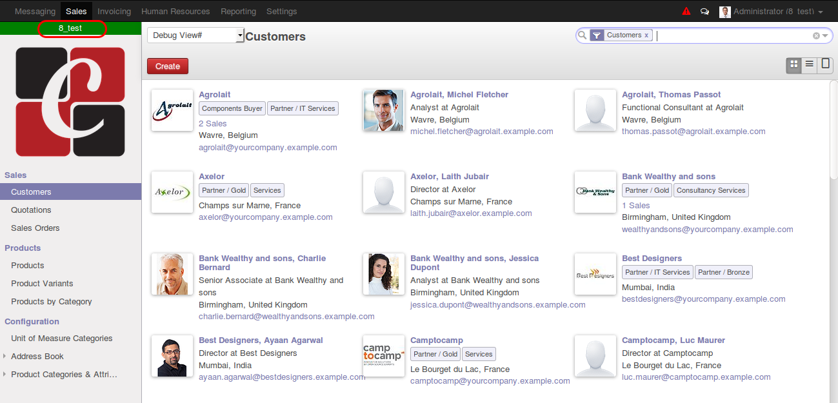Switch to form view icon
This screenshot has height=403, width=838.
click(825, 64)
